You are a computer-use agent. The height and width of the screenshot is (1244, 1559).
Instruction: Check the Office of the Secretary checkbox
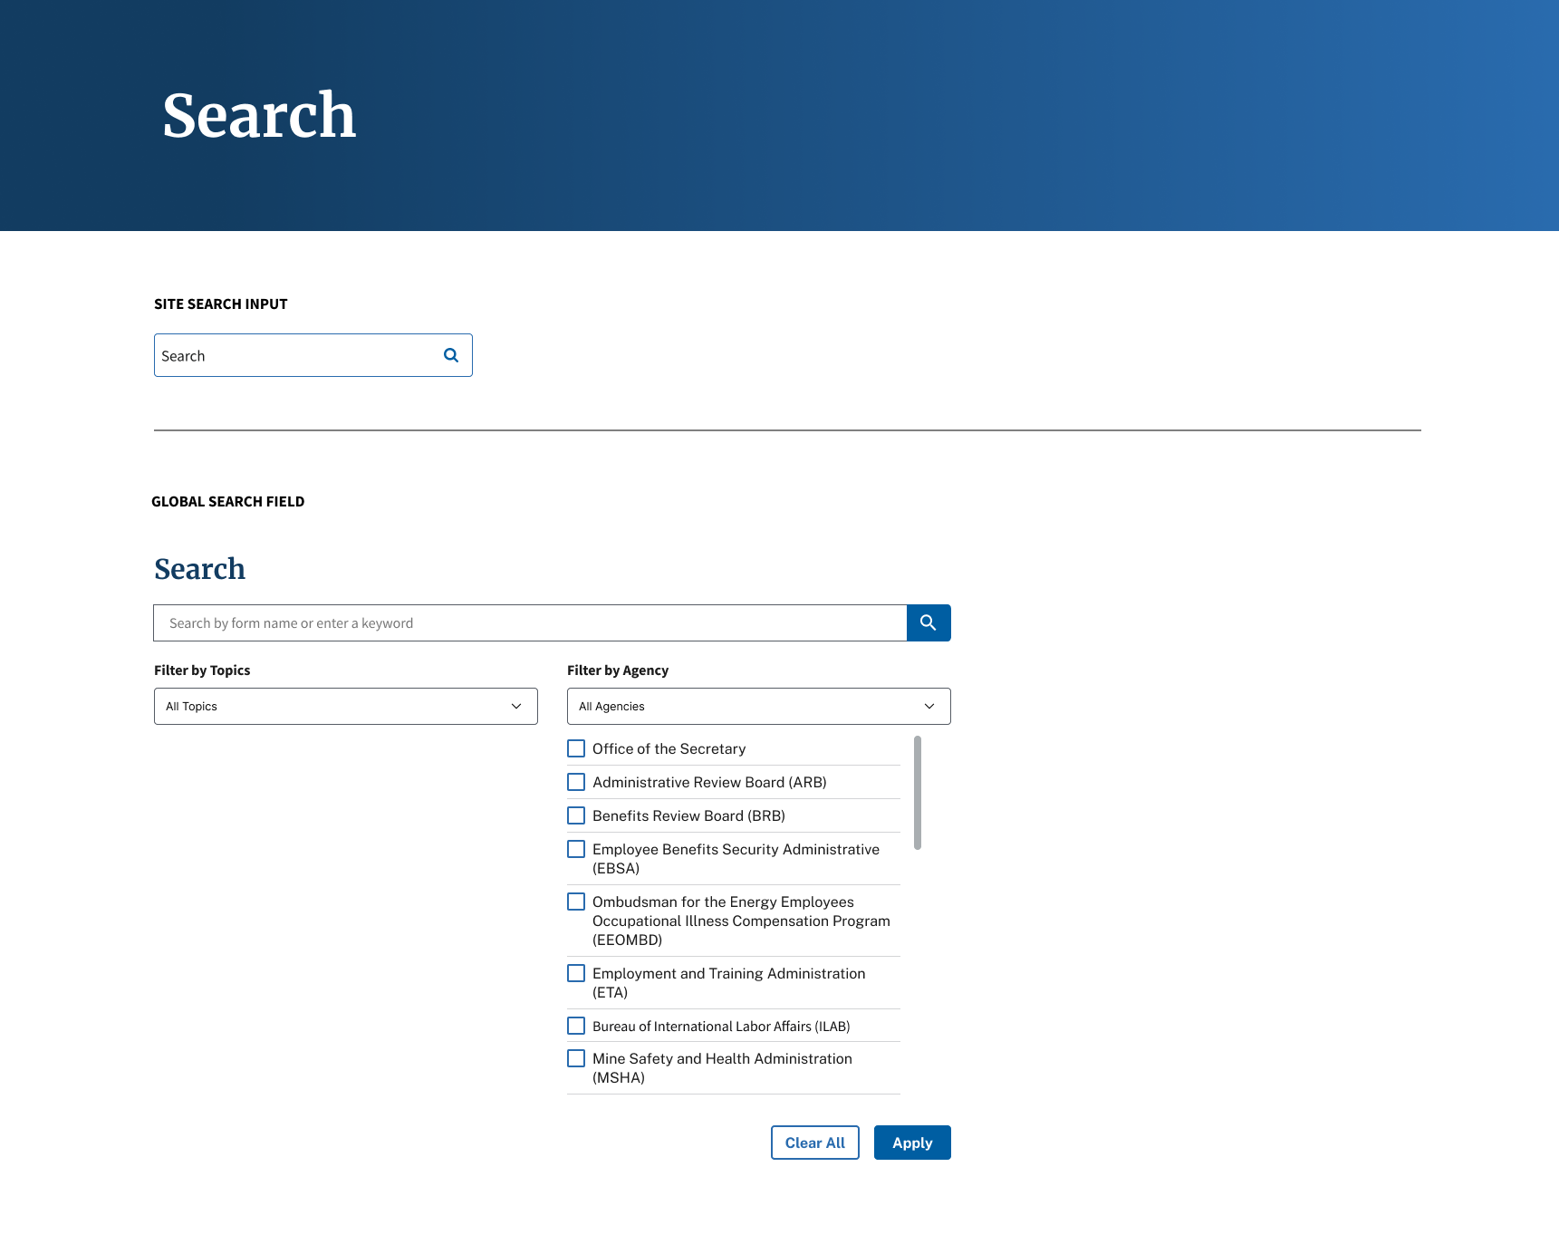click(576, 748)
